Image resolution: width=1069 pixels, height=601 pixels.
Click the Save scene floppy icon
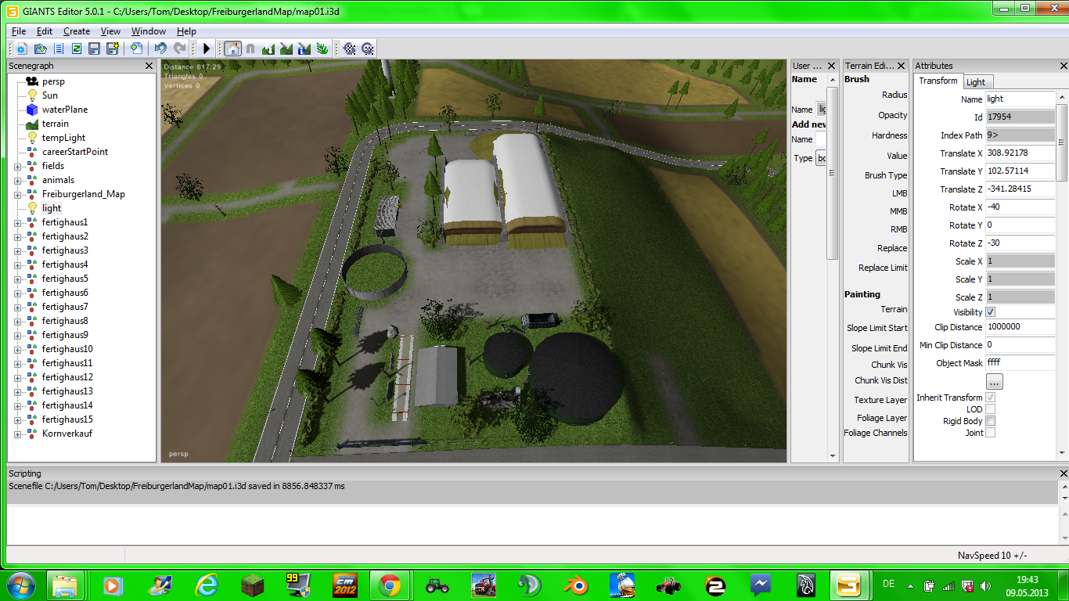[x=95, y=49]
